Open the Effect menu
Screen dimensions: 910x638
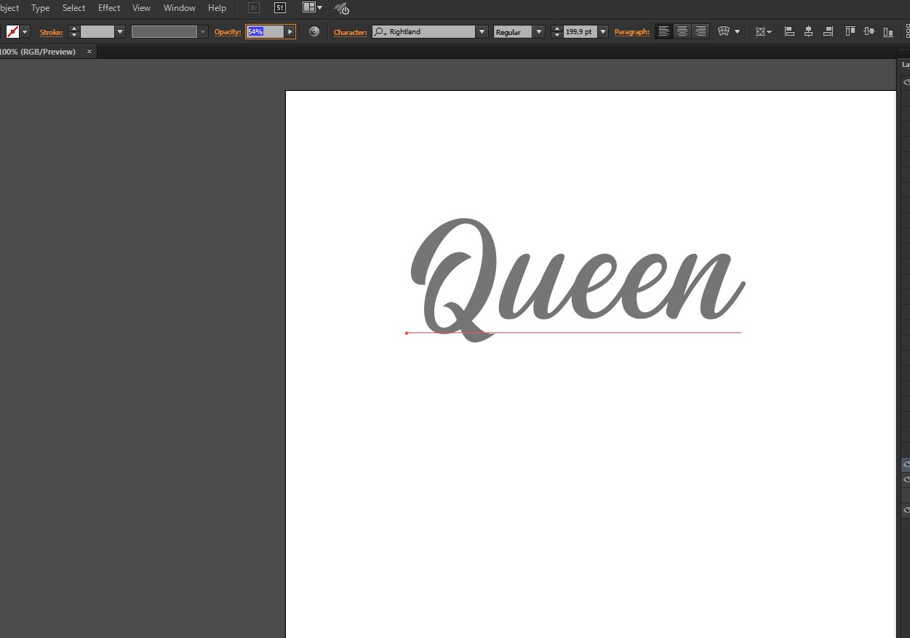[x=109, y=8]
